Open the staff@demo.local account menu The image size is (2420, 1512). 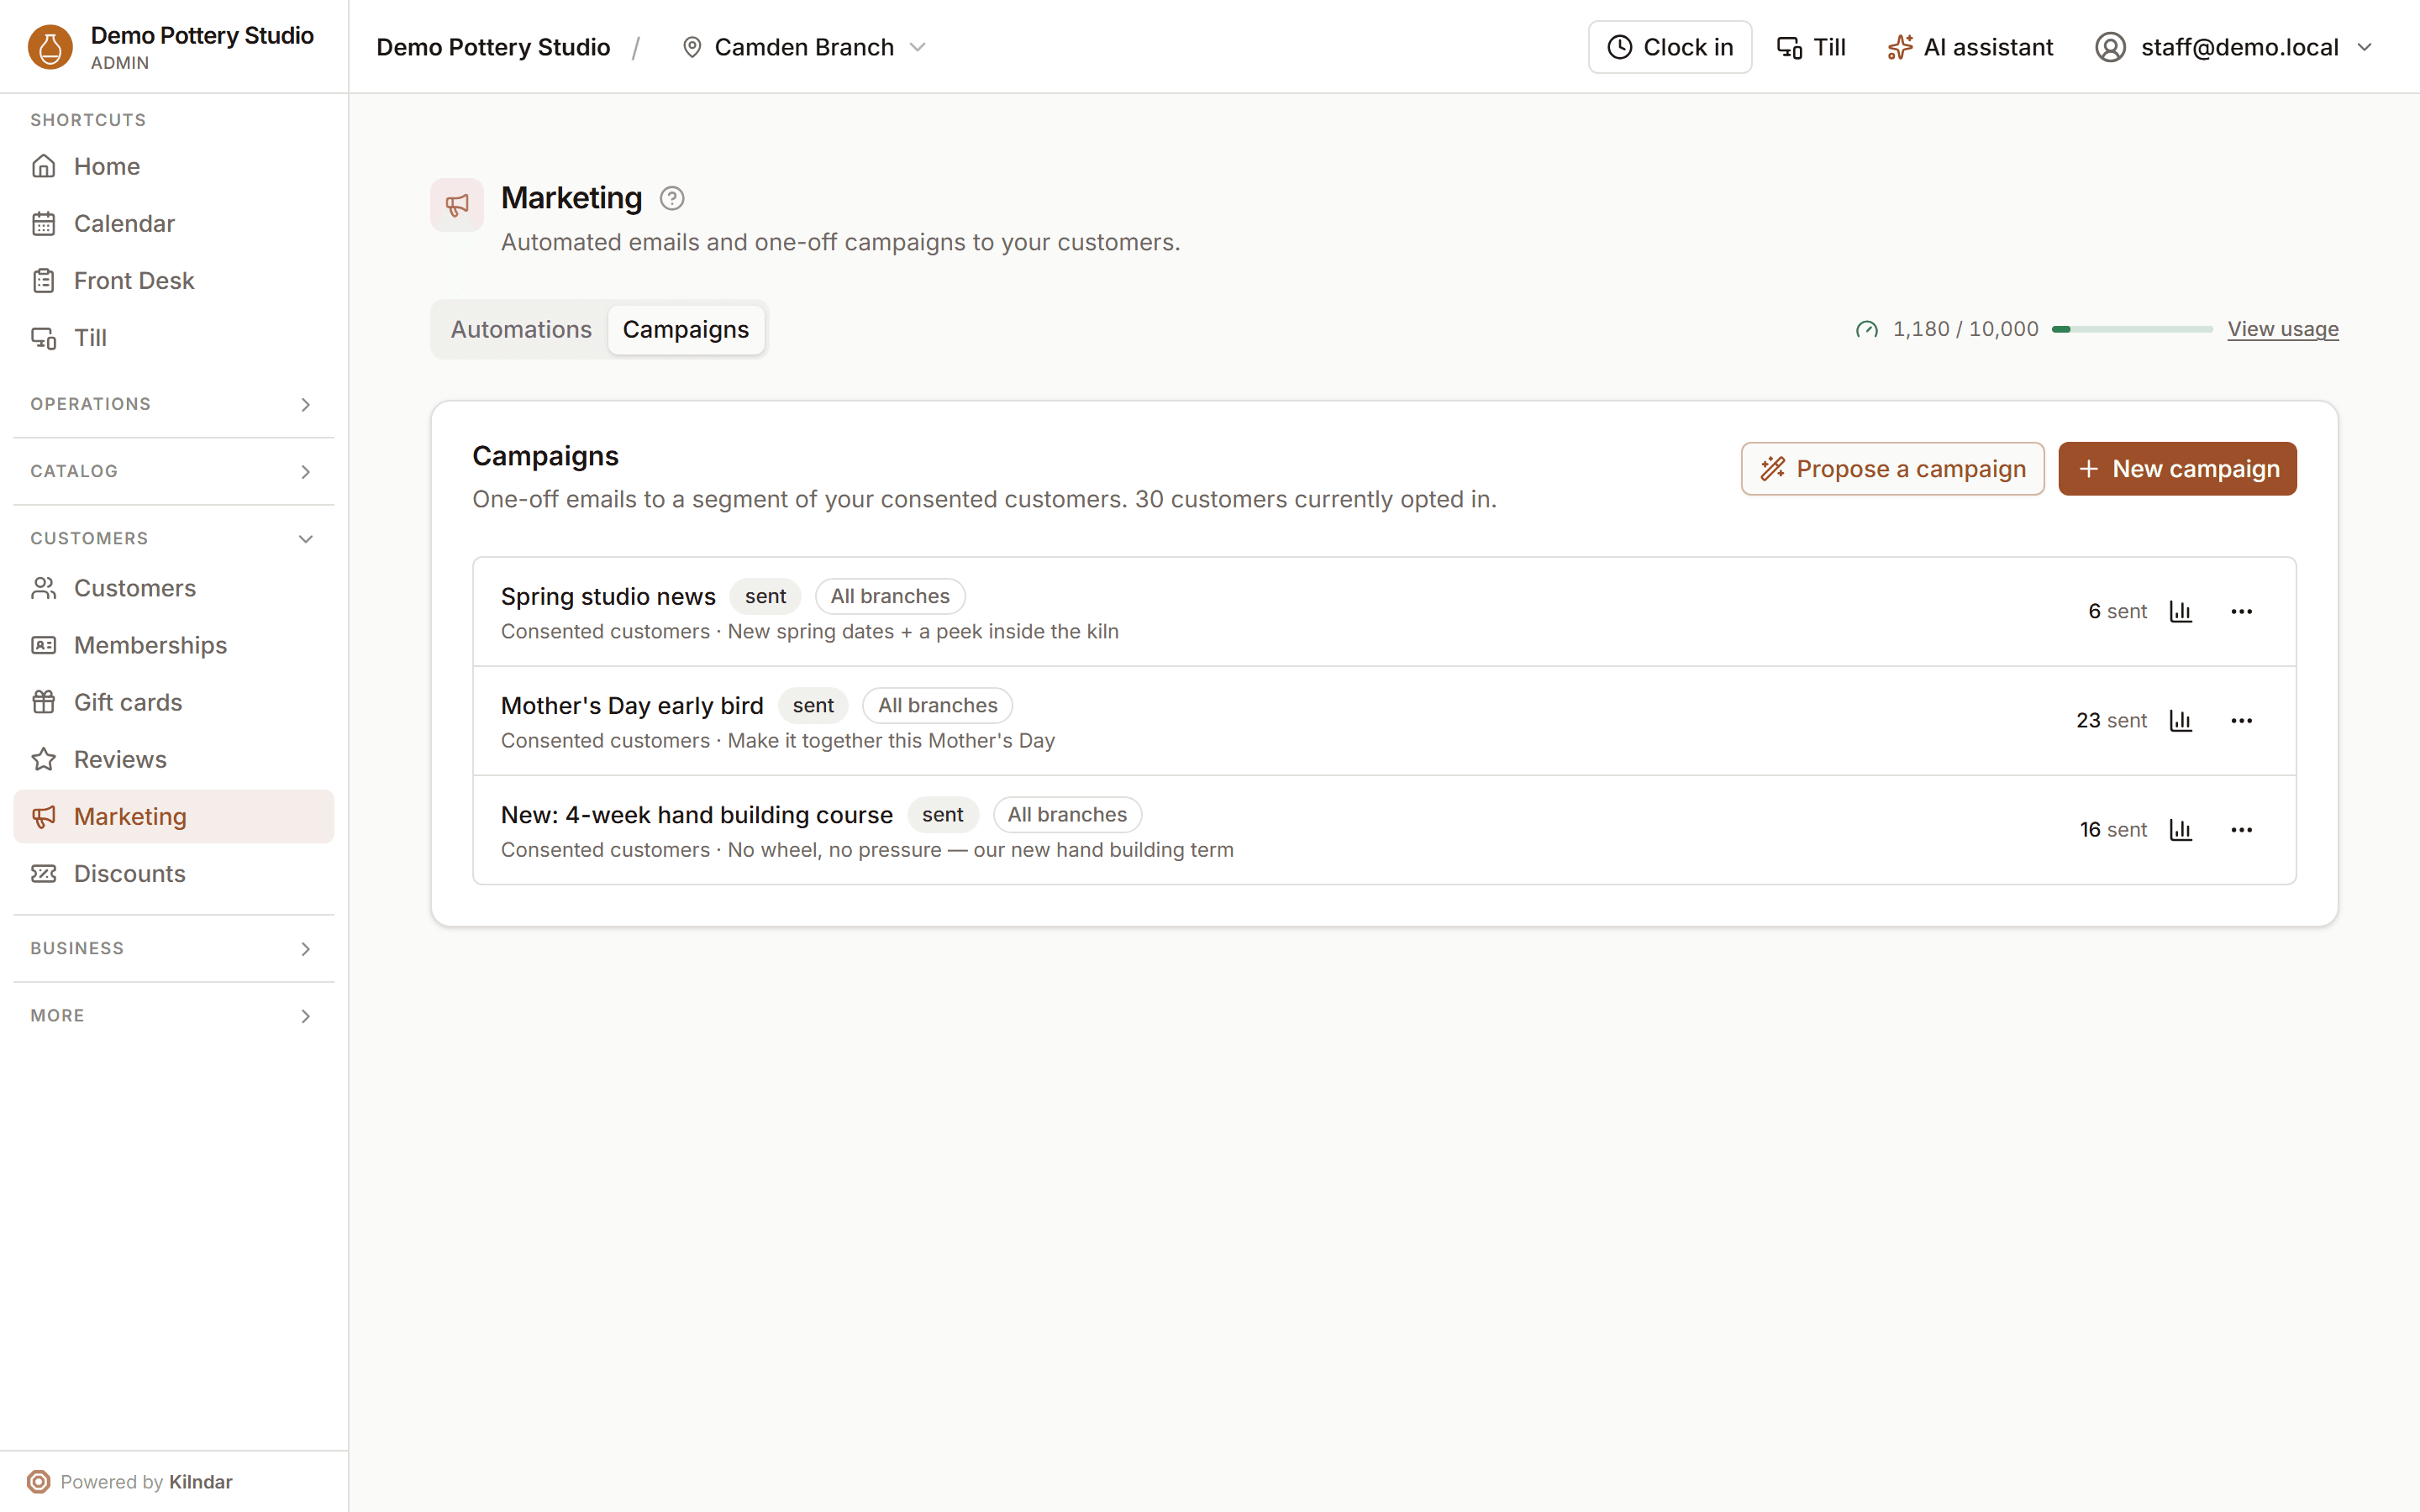[x=2234, y=47]
